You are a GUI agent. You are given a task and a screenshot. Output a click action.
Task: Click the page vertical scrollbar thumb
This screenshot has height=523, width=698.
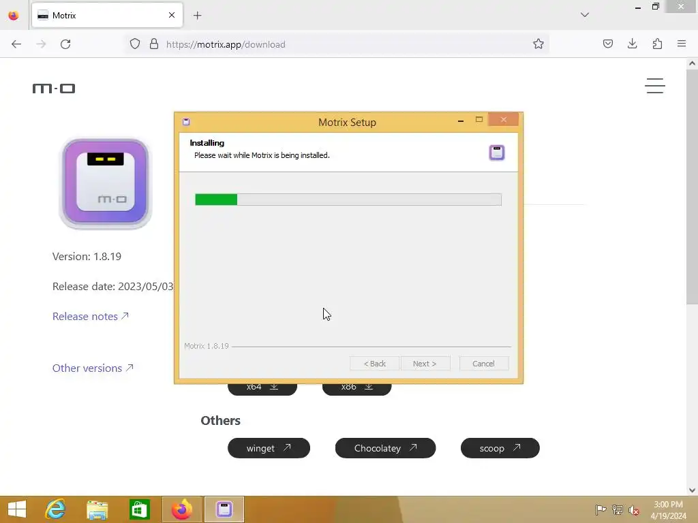click(692, 187)
